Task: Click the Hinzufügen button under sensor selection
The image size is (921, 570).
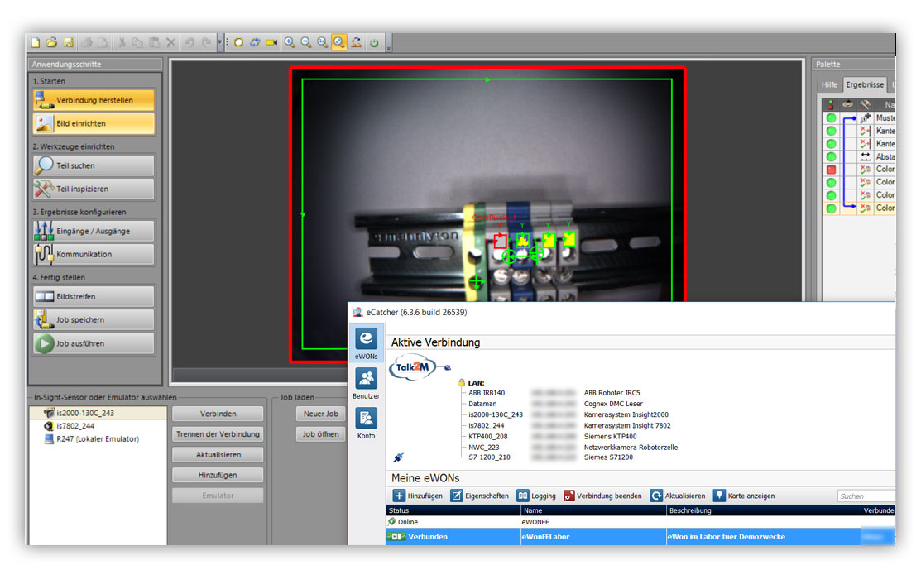Action: point(218,475)
